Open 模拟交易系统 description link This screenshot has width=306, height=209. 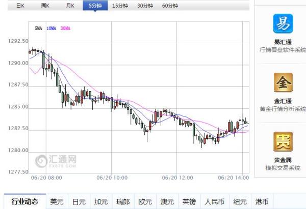pos(283,168)
